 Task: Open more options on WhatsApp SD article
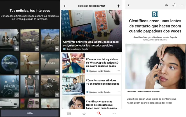[x=118, y=71]
